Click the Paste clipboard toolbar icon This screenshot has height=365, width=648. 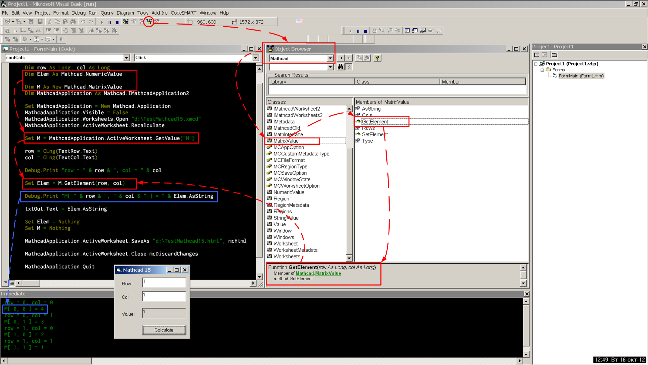pyautogui.click(x=65, y=22)
